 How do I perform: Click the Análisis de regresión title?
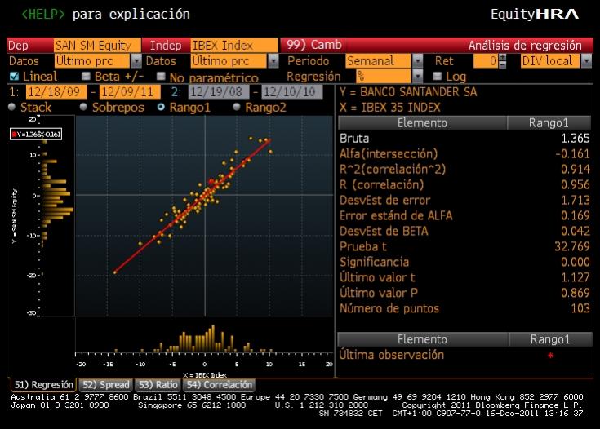pyautogui.click(x=525, y=46)
